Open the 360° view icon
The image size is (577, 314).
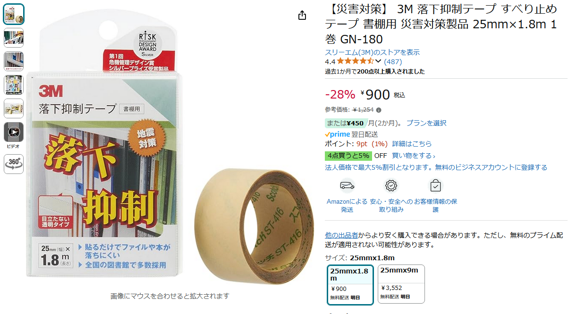click(14, 164)
